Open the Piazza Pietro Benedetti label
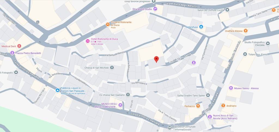This screenshot has width=279, height=132. [28, 53]
